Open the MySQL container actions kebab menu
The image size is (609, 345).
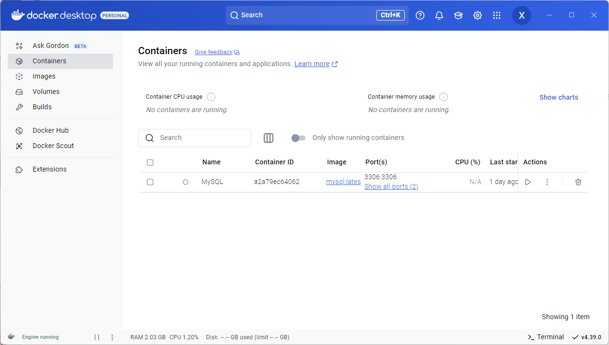pyautogui.click(x=547, y=182)
